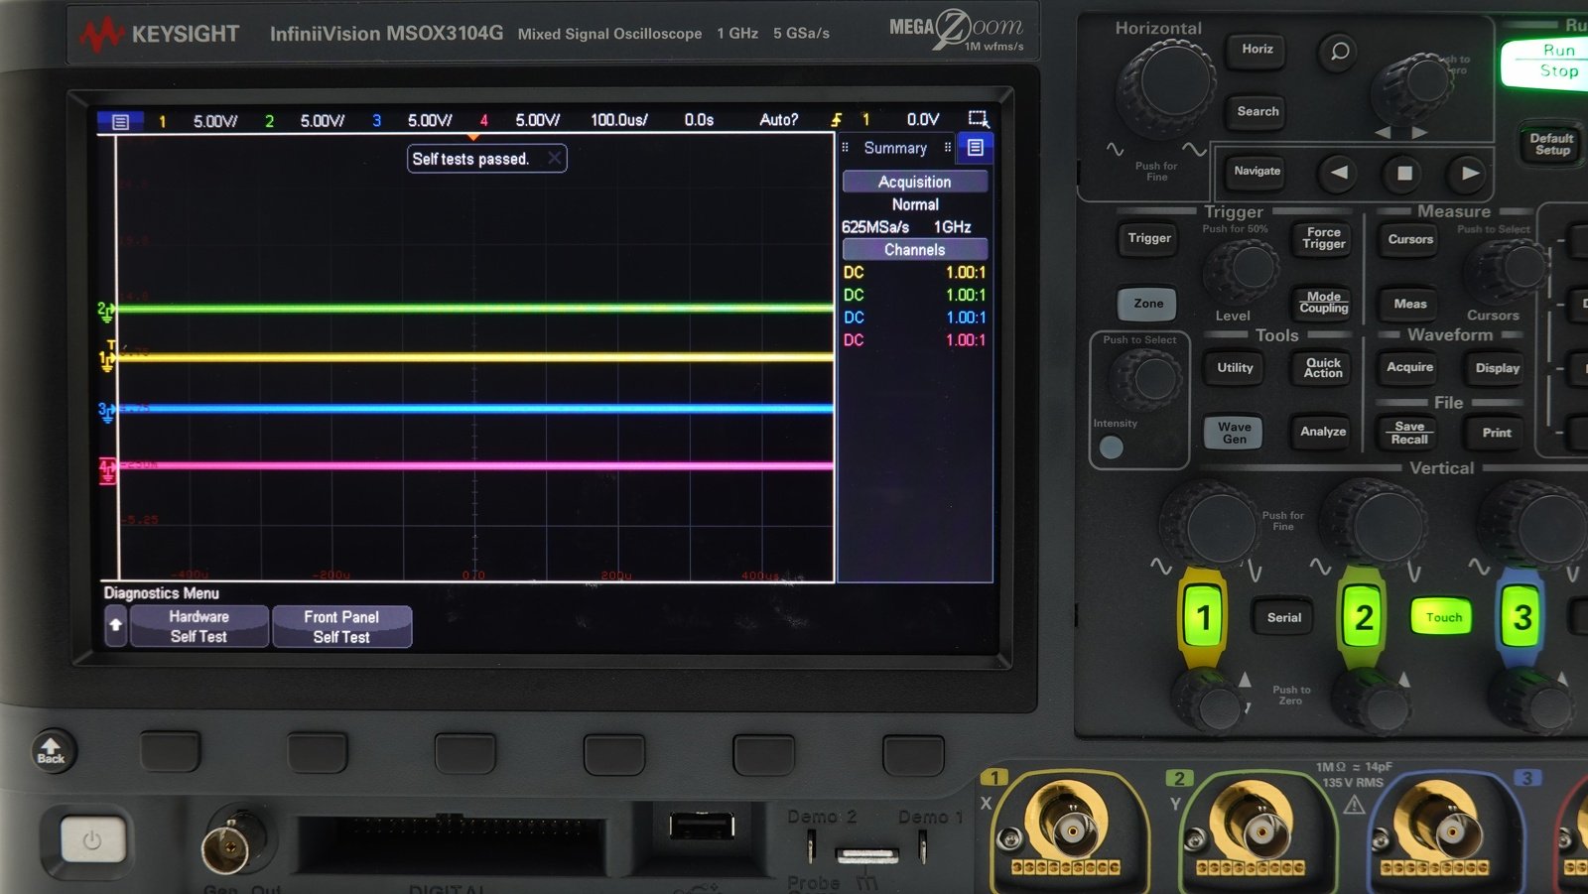The height and width of the screenshot is (894, 1588).
Task: Tap the rising edge trigger icon
Action: 837,120
